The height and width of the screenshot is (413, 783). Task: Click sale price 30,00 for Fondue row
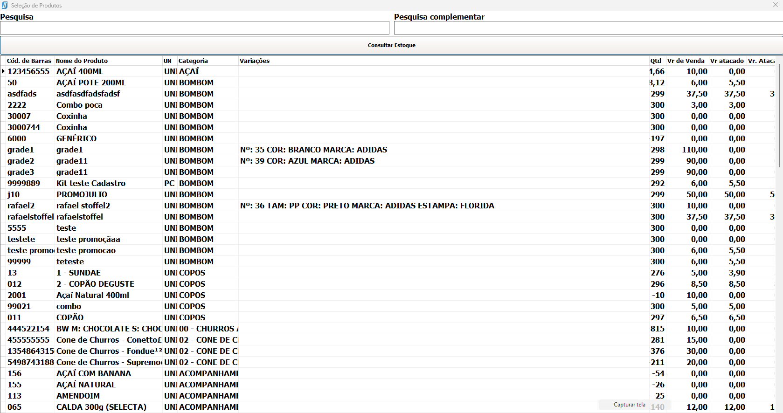coord(697,351)
